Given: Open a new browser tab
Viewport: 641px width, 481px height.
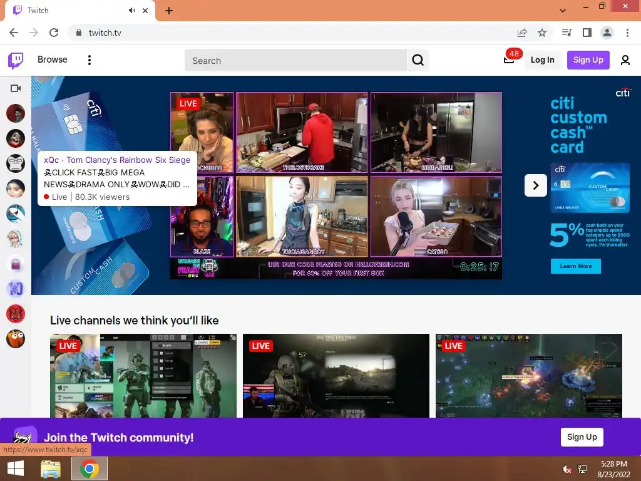Looking at the screenshot, I should click(x=169, y=11).
